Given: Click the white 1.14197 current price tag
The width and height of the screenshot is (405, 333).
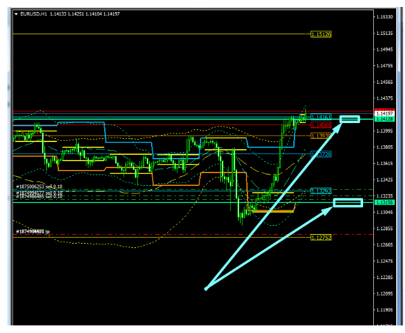Looking at the screenshot, I should coord(385,113).
